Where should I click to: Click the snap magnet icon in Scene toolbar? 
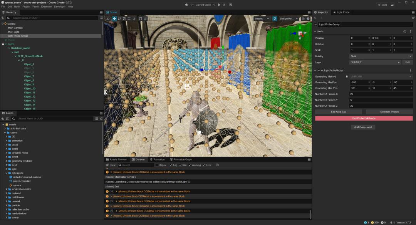[134, 18]
